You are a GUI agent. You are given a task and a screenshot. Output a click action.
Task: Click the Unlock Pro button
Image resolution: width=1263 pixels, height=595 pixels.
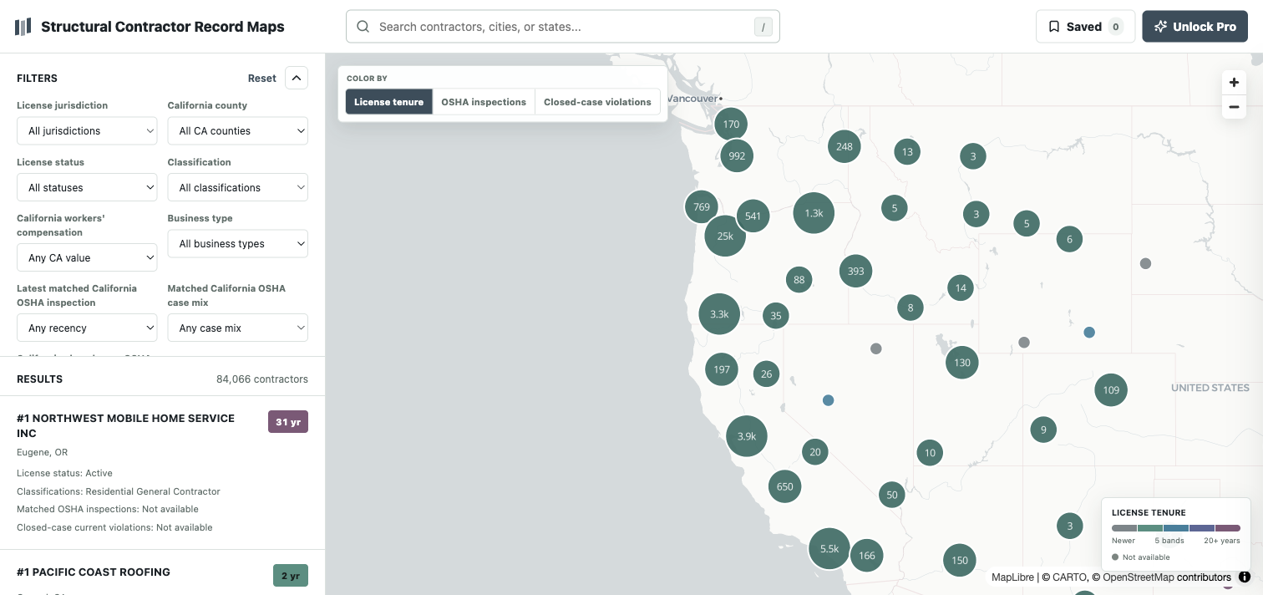tap(1195, 27)
